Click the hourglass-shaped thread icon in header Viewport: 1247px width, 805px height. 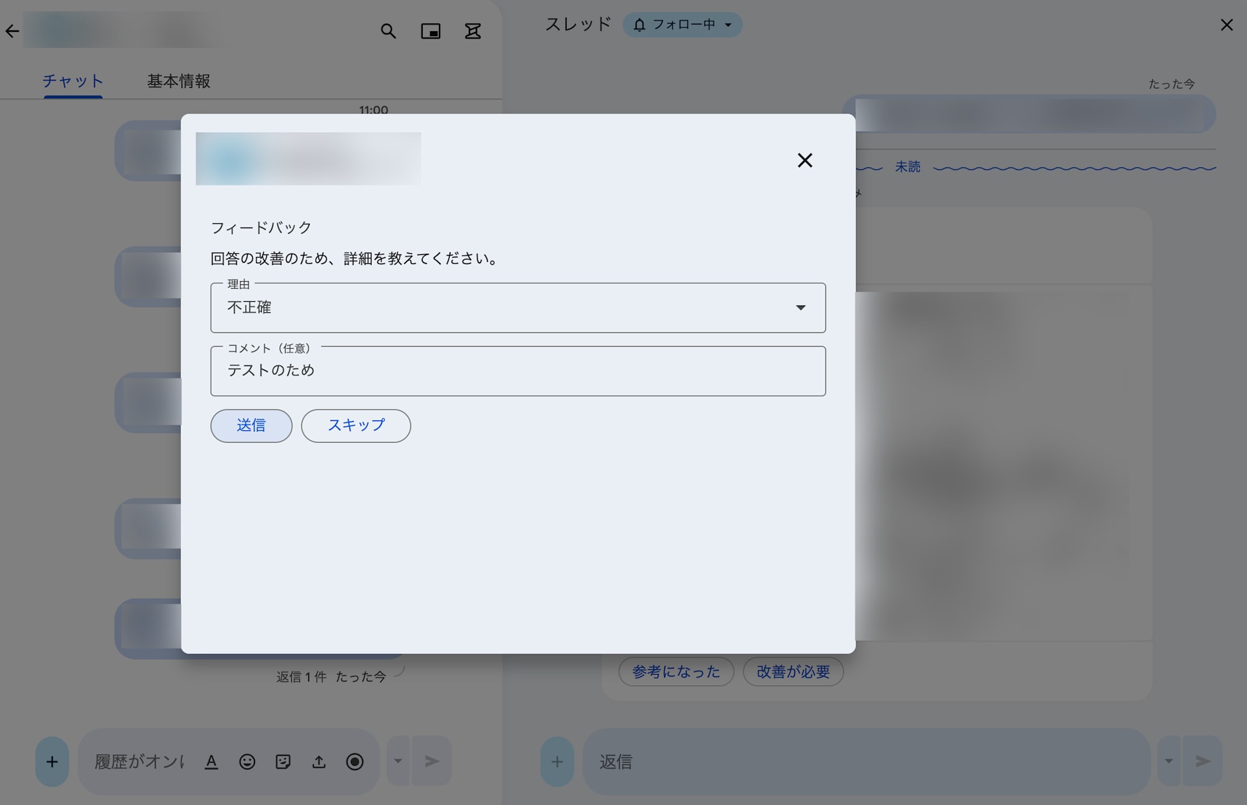473,31
